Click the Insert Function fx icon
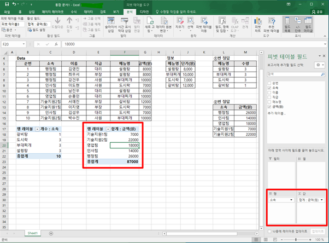Viewport: 329px width, 243px height. point(56,44)
